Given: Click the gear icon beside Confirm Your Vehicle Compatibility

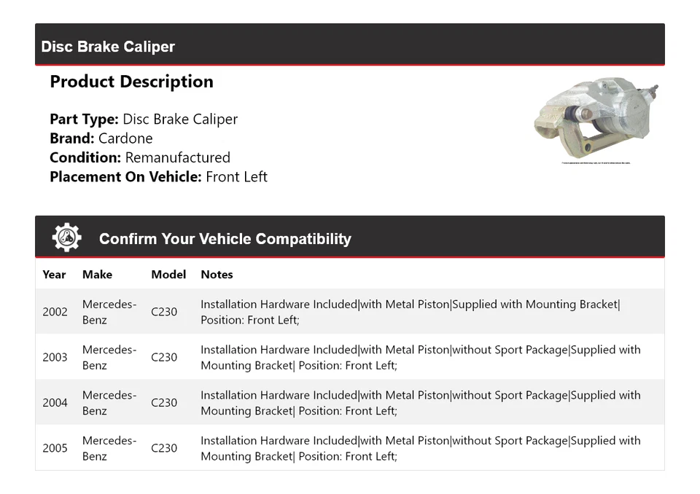Looking at the screenshot, I should pyautogui.click(x=66, y=238).
